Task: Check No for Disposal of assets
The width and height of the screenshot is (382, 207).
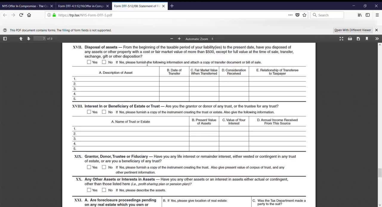Action: tap(104, 62)
